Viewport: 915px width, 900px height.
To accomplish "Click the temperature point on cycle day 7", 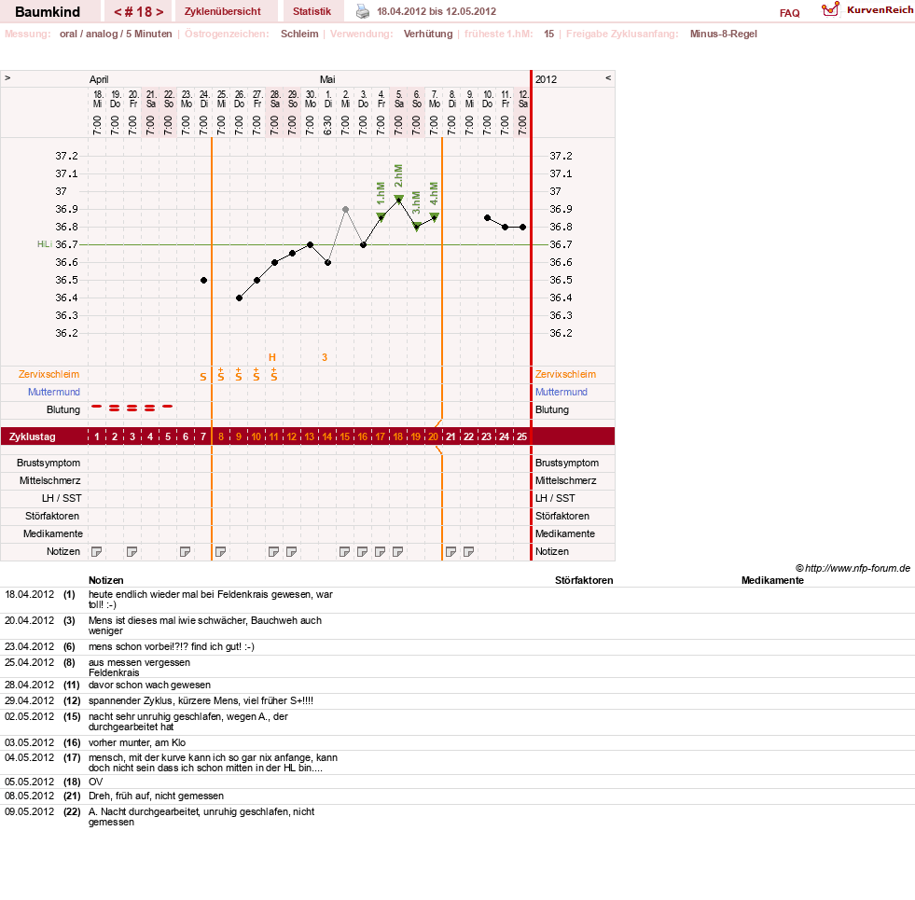I will 203,280.
